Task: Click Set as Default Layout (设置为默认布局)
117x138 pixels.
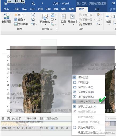Action: pos(88,133)
